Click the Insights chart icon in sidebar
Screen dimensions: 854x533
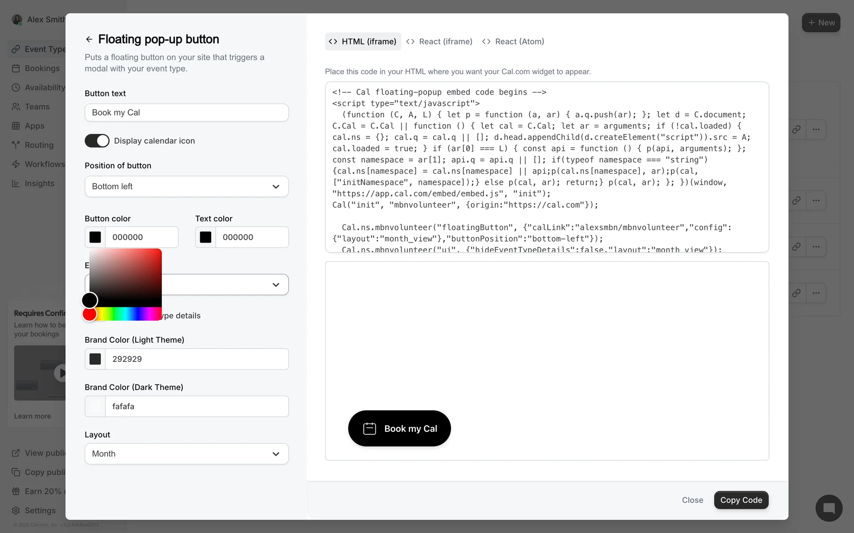tap(16, 183)
